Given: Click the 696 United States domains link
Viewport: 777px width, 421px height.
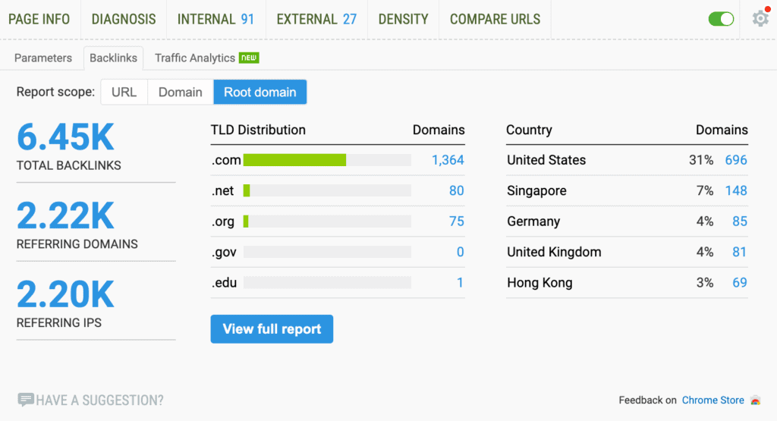Looking at the screenshot, I should 735,160.
